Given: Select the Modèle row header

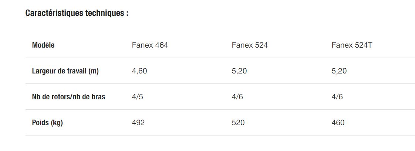Looking at the screenshot, I should 43,45.
